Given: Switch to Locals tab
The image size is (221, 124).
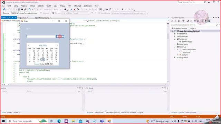Looking at the screenshot, I should (10, 113).
